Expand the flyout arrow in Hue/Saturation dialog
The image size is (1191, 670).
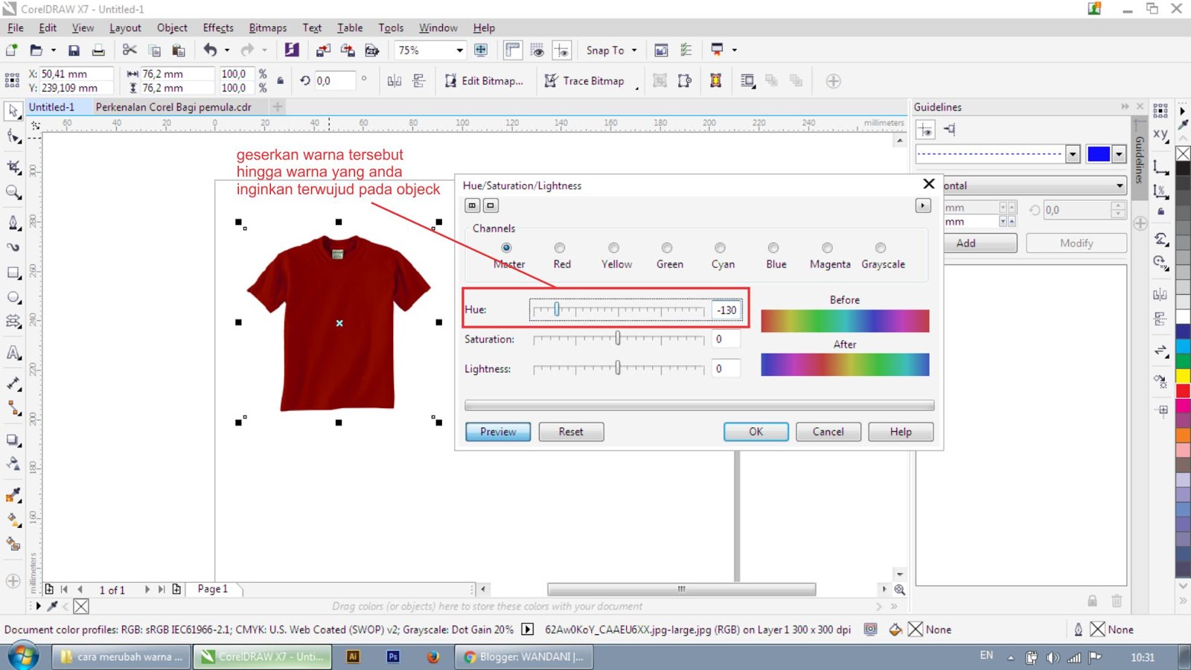tap(923, 205)
